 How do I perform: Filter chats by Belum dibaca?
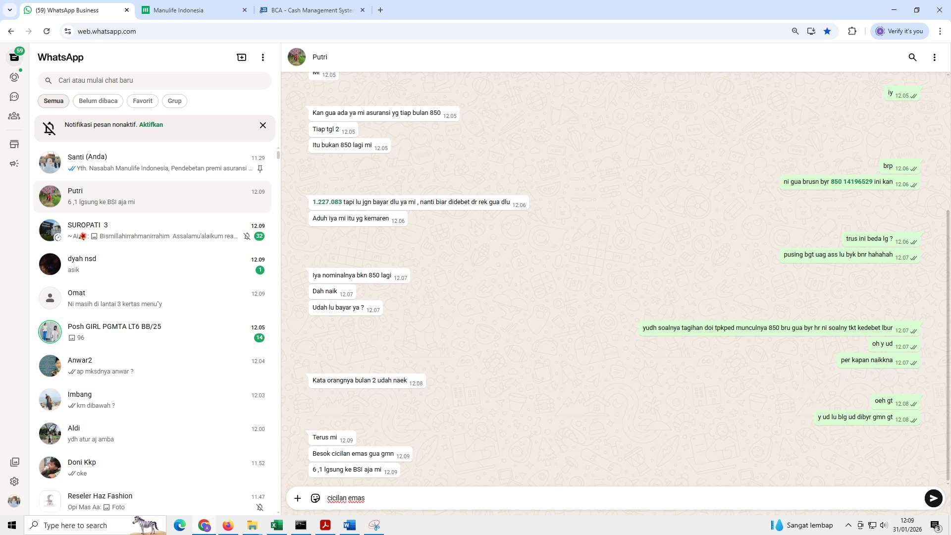98,101
